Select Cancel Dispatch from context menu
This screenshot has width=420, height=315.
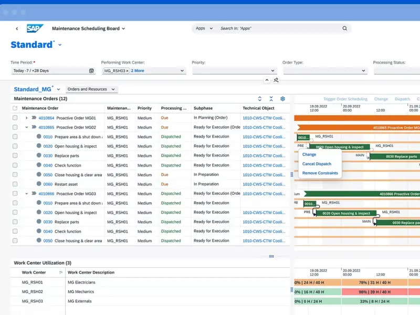click(x=317, y=164)
